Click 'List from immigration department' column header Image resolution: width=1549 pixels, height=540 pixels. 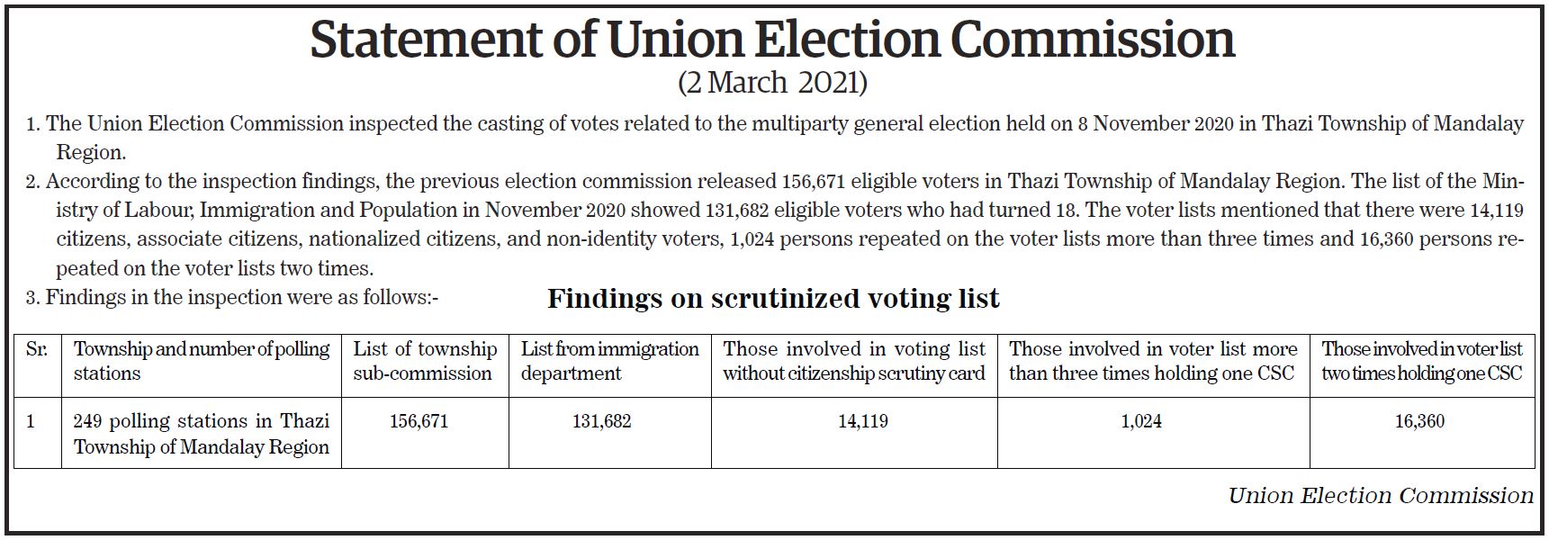click(609, 361)
